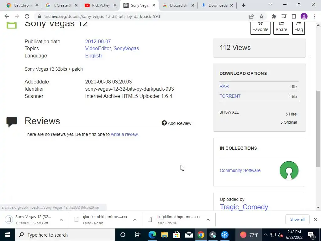This screenshot has height=241, width=321.
Task: Expand the Sony Vegas download options chevron
Action: point(61,219)
